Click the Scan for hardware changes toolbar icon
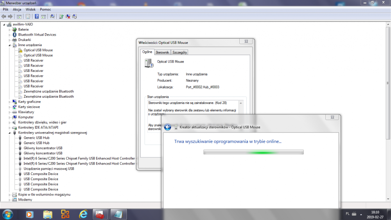This screenshot has width=391, height=220. 52,16
